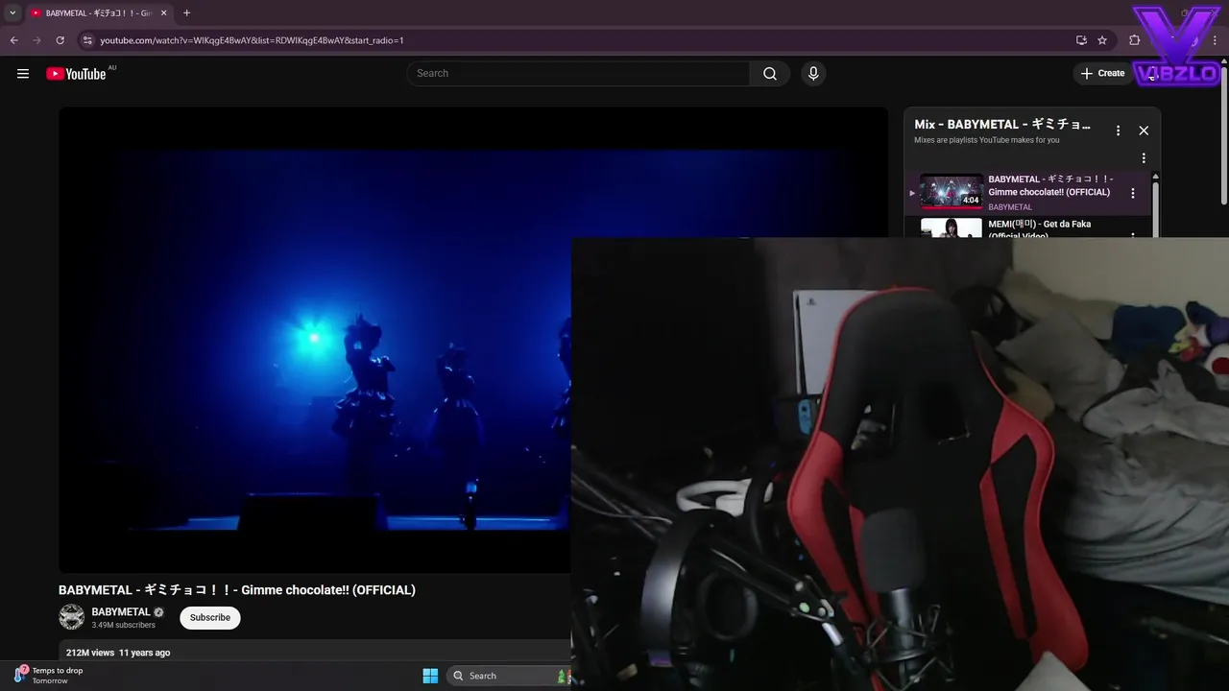Open the Gimme chocolate!! playlist thumbnail
1229x691 pixels.
click(x=952, y=192)
